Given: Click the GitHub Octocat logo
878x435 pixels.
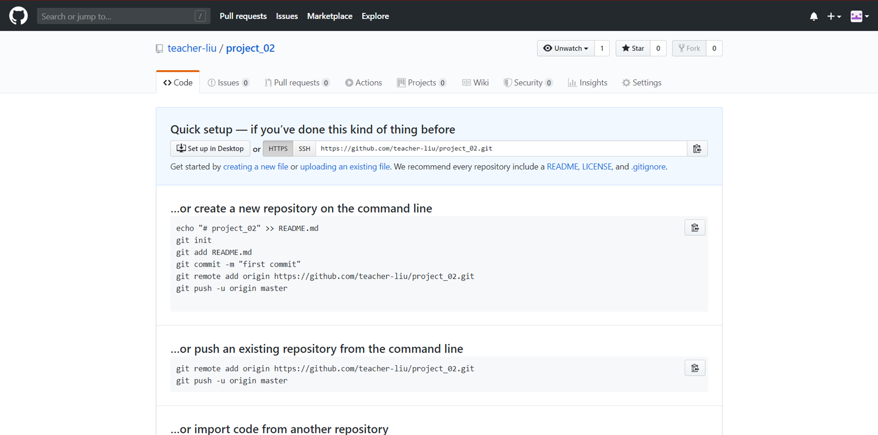Looking at the screenshot, I should [x=18, y=16].
